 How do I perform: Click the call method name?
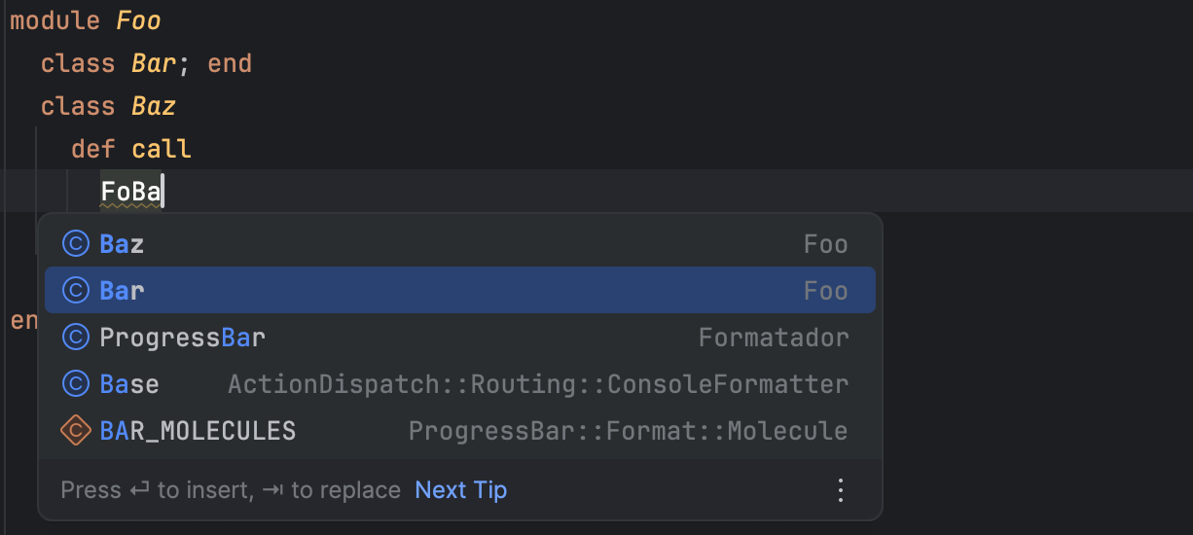pyautogui.click(x=162, y=149)
